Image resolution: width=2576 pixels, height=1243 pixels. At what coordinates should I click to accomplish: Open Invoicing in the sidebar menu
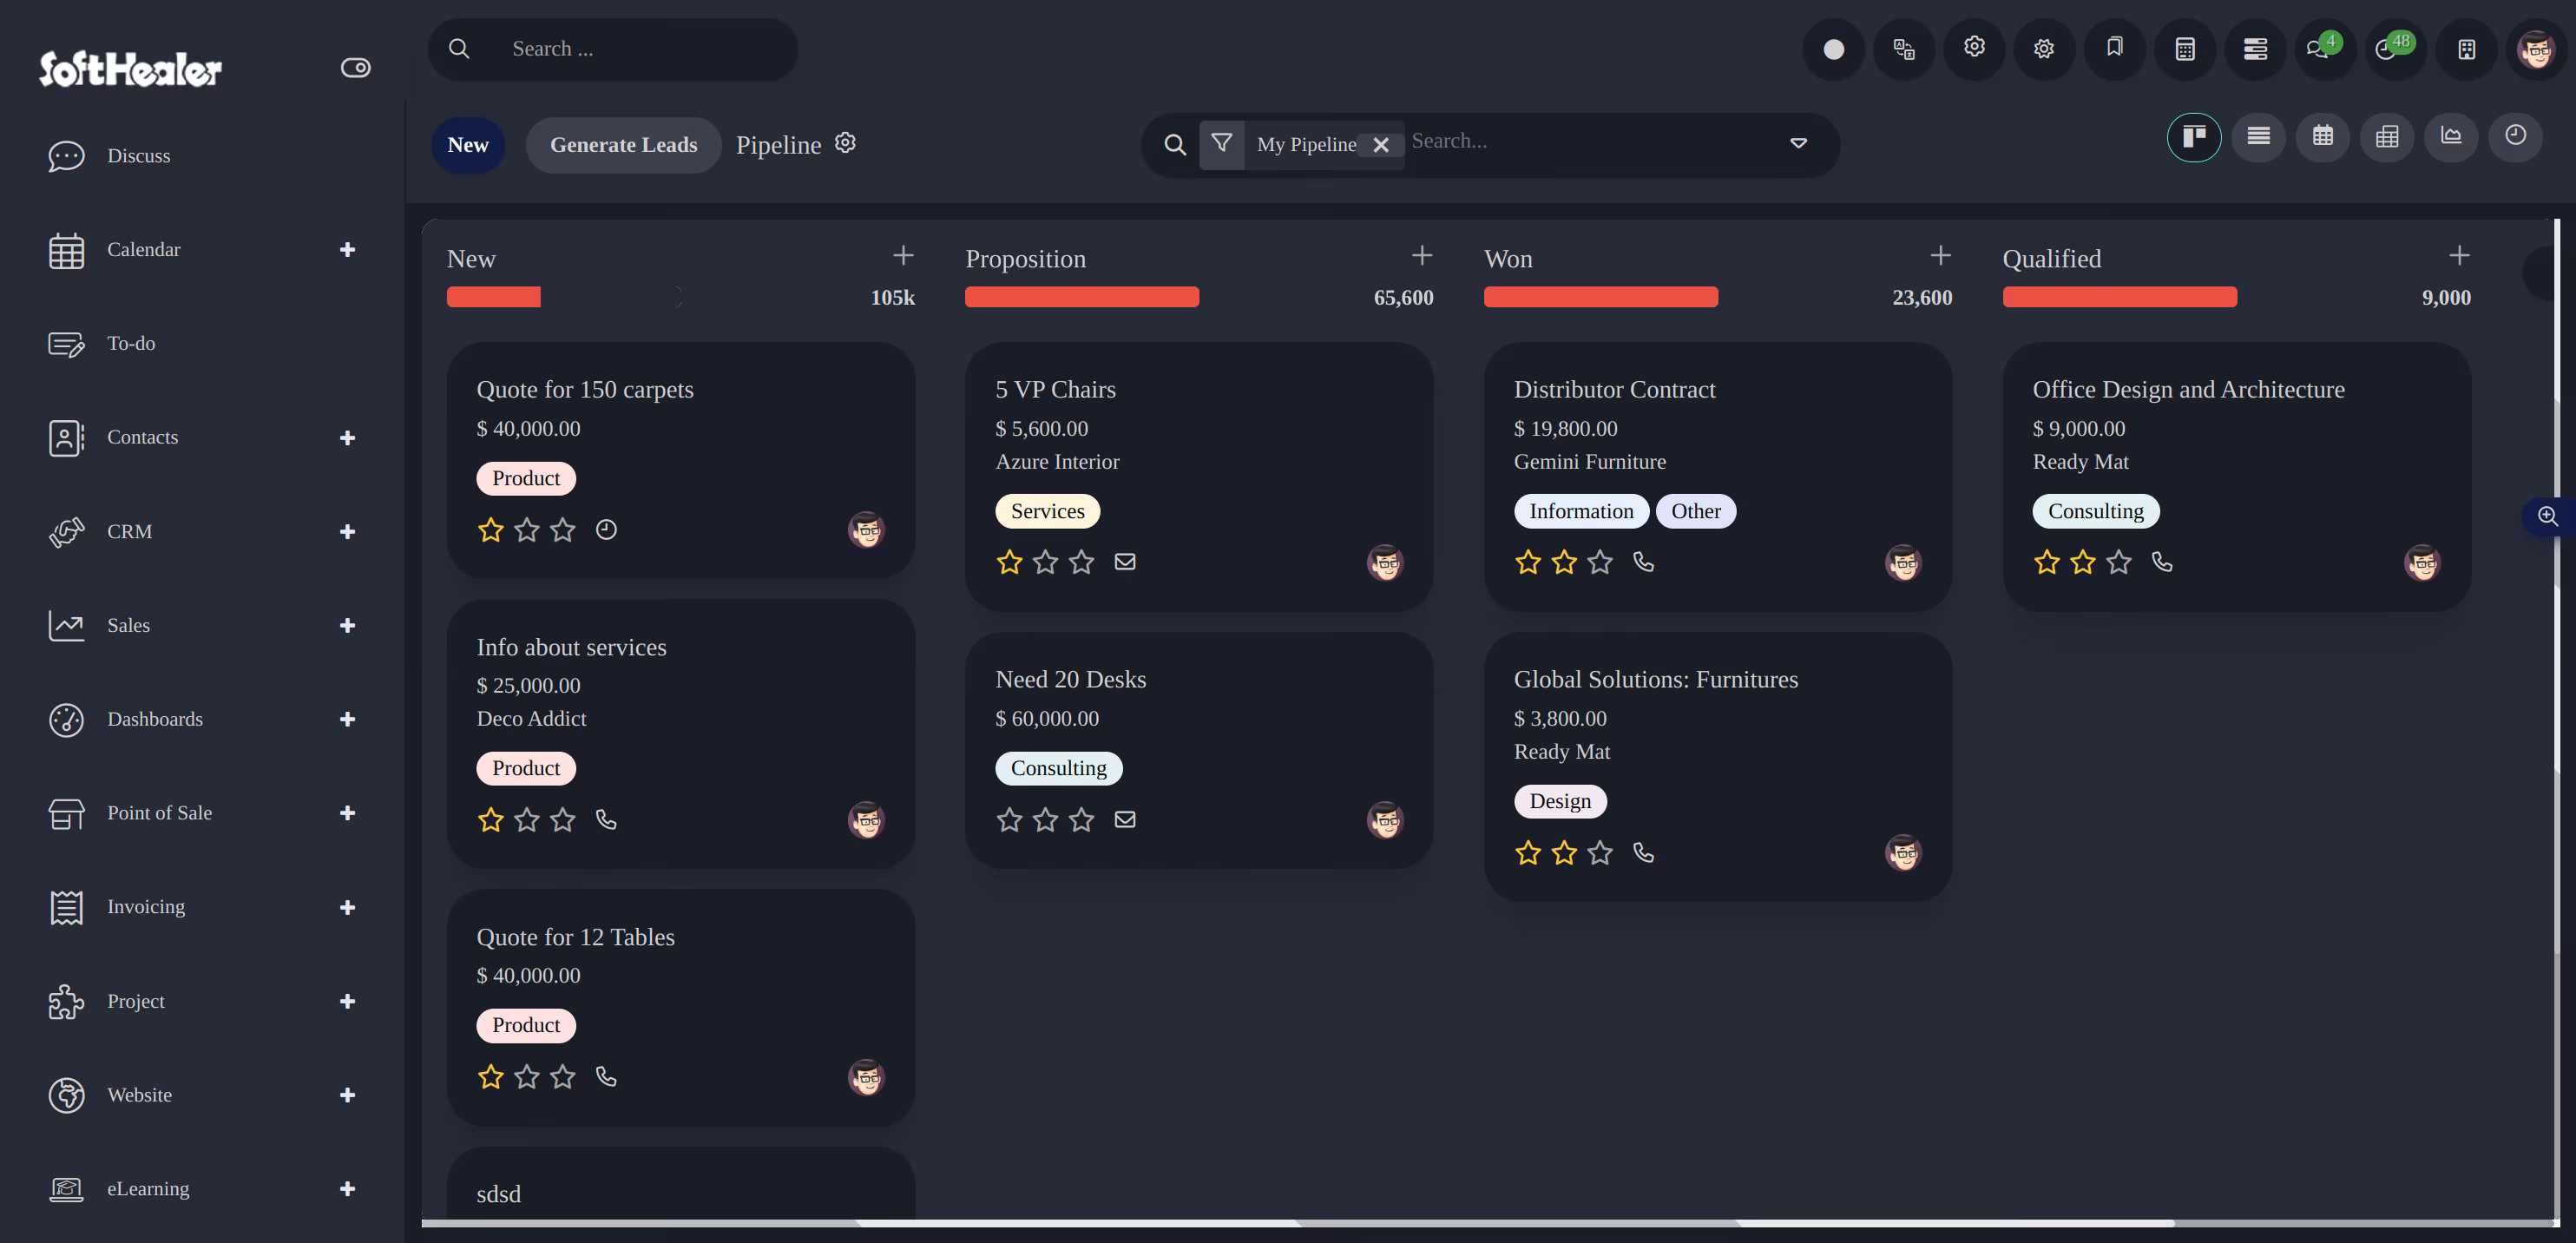tap(145, 908)
